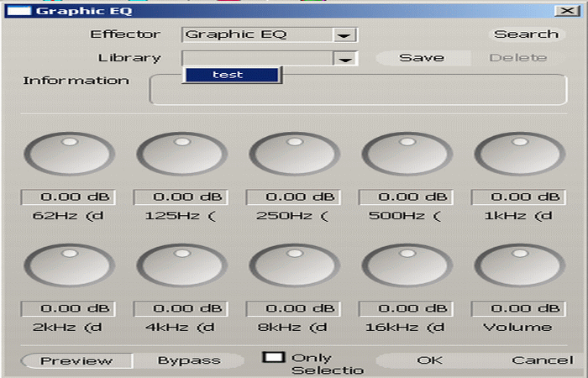
Task: Open the Effector dropdown arrow
Action: (x=343, y=35)
